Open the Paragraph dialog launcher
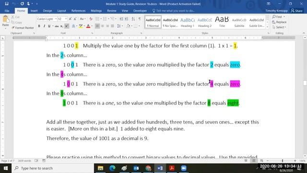Viewport: 307px width, 173px height. (141, 33)
